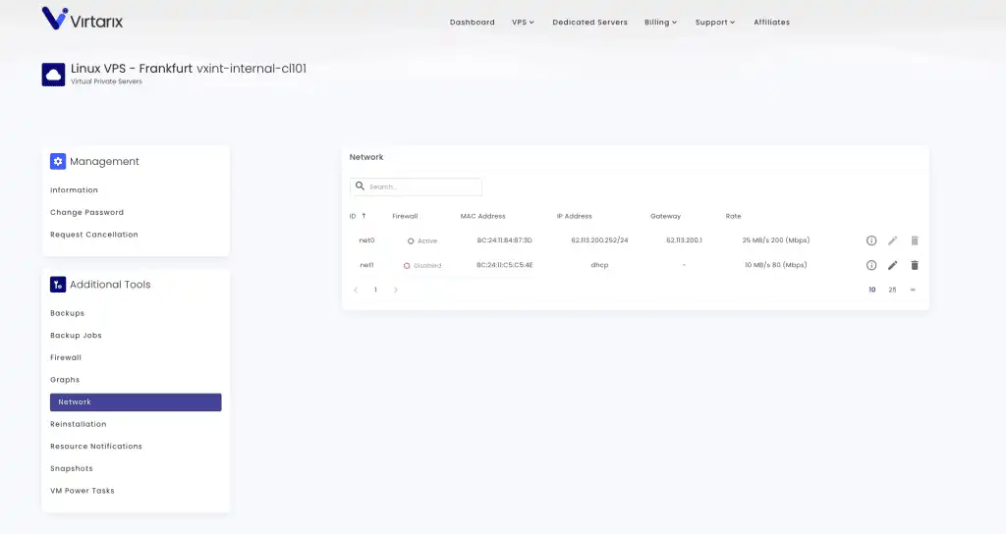Sort the table by ID column
The image size is (1006, 534).
[358, 216]
